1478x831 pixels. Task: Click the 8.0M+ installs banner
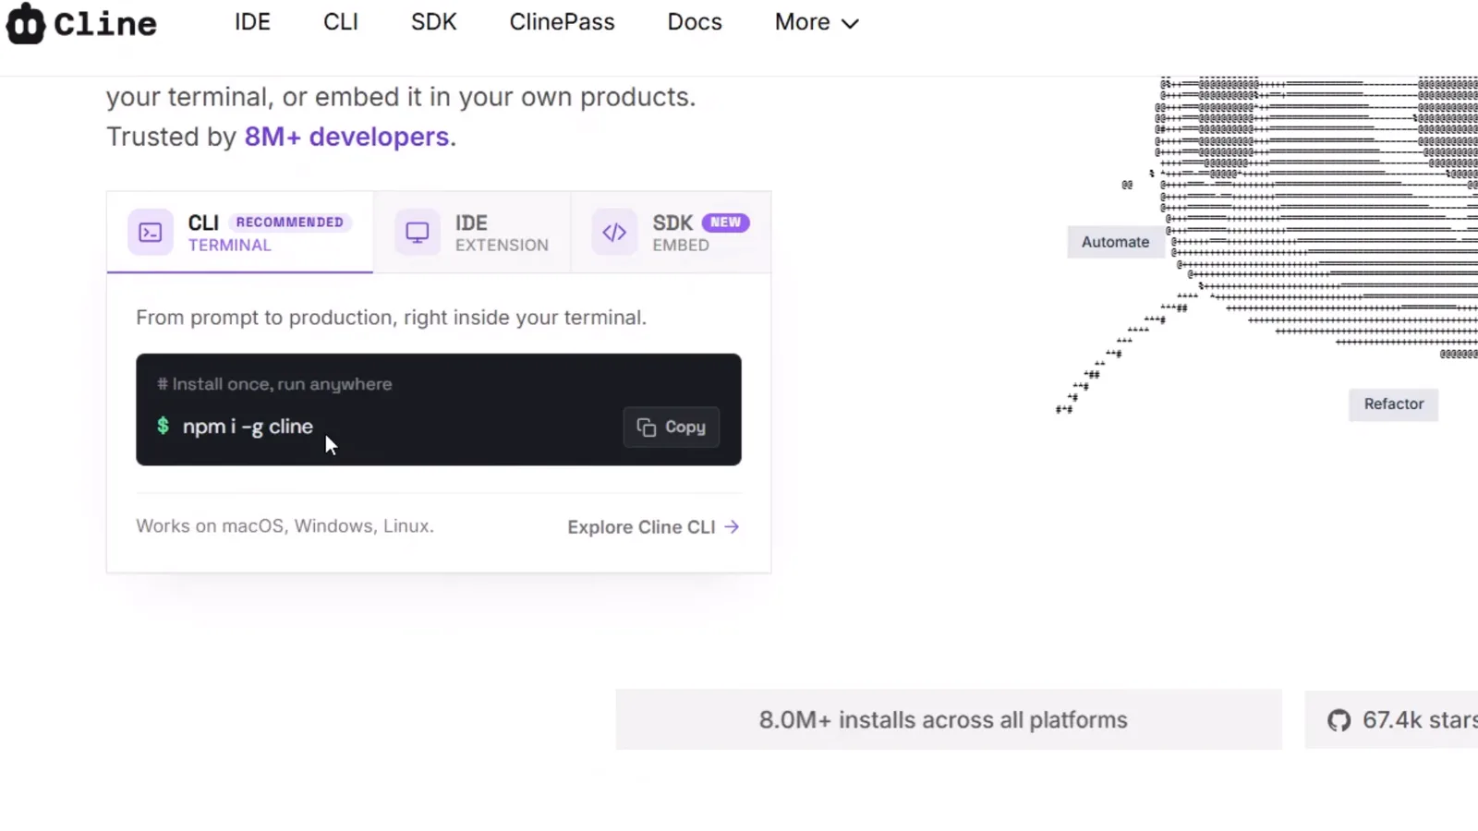pyautogui.click(x=949, y=720)
